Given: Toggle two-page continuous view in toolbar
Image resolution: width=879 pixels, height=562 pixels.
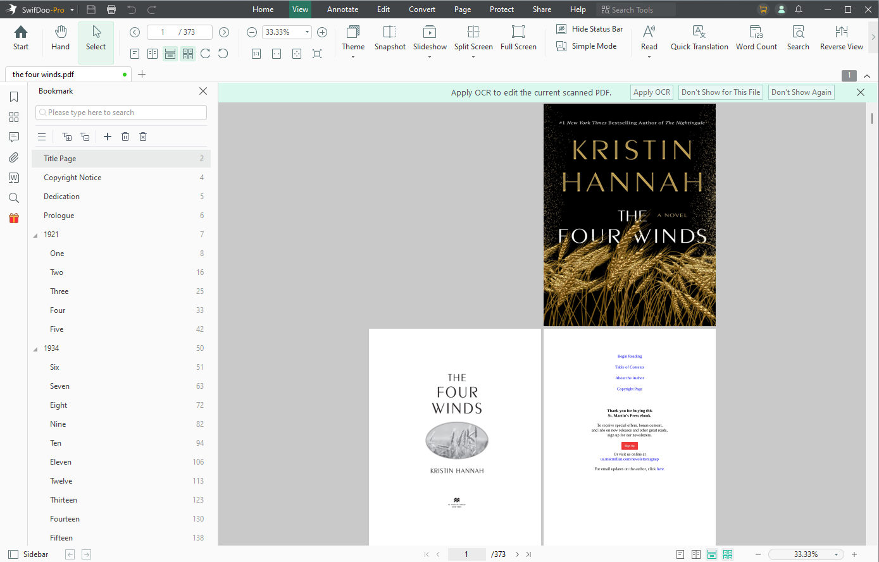Looking at the screenshot, I should [x=188, y=54].
